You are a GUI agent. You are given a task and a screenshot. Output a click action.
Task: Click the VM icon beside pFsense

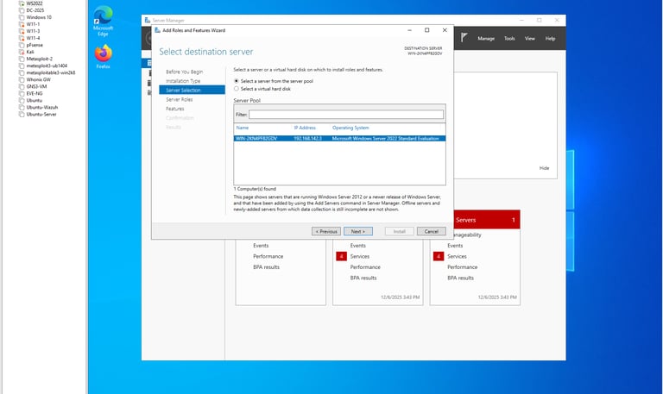coord(22,45)
